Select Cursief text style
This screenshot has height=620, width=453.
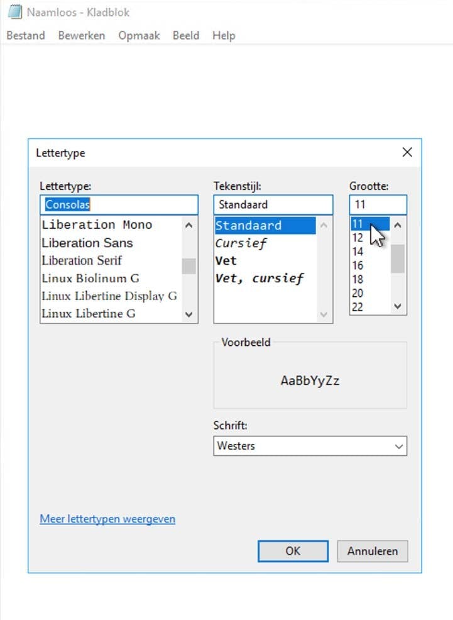click(x=241, y=243)
